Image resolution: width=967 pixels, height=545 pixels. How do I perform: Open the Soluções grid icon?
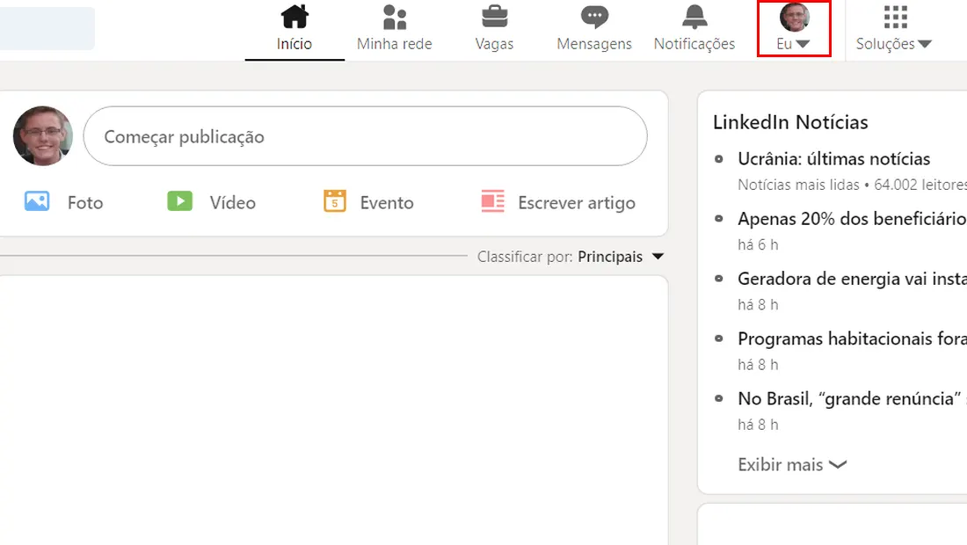[896, 18]
